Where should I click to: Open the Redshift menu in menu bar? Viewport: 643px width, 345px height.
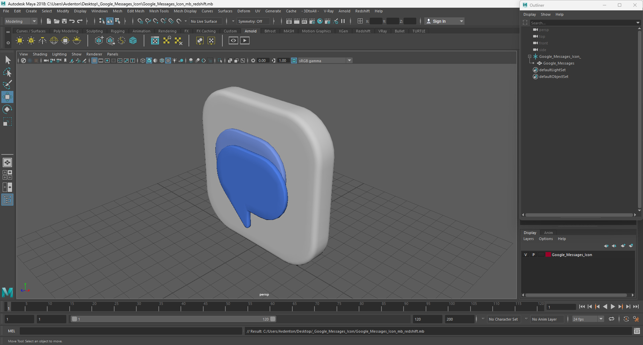[x=362, y=11]
